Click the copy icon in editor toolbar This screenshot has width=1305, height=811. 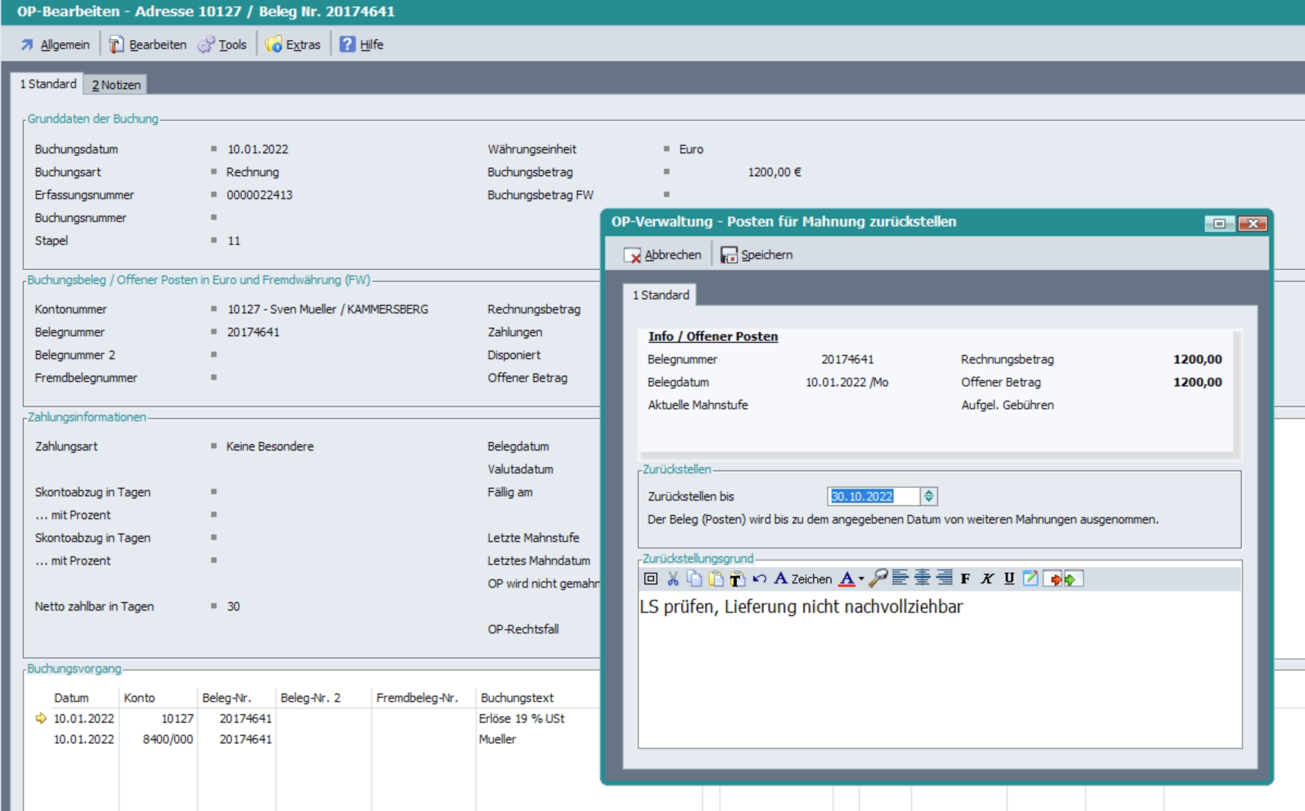694,579
